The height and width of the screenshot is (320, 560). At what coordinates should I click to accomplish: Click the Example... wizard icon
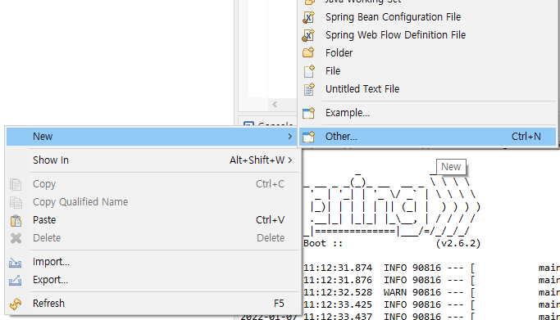pos(308,113)
